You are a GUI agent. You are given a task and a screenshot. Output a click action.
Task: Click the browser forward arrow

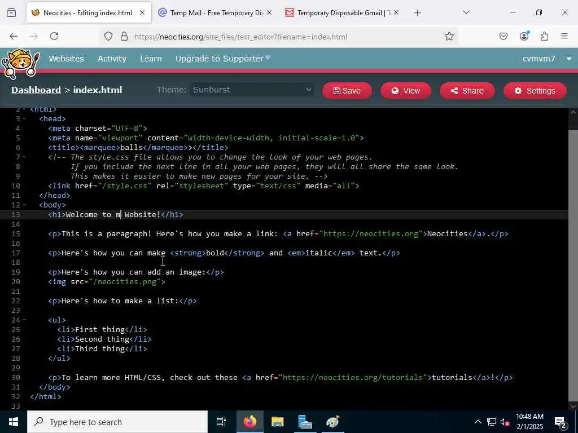34,36
